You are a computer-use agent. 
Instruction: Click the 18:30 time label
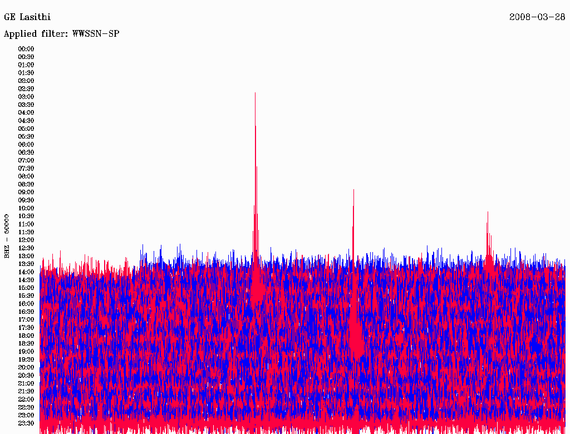(x=26, y=344)
